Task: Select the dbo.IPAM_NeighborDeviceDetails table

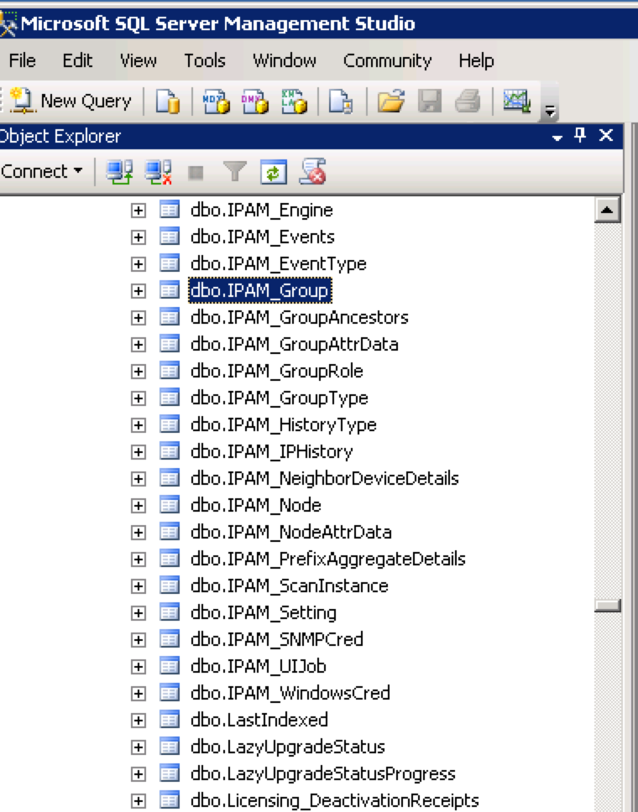Action: coord(324,479)
